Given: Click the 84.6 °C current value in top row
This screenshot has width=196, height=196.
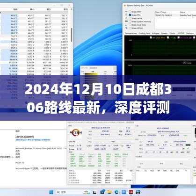Looking at the screenshot, I should coord(15,15).
